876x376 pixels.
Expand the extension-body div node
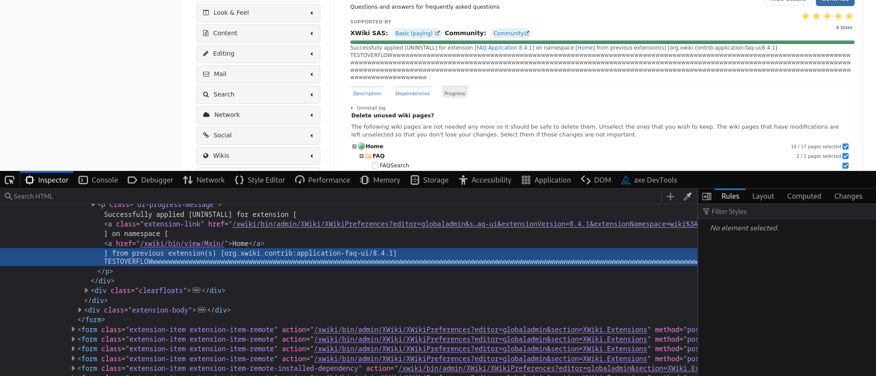point(80,310)
